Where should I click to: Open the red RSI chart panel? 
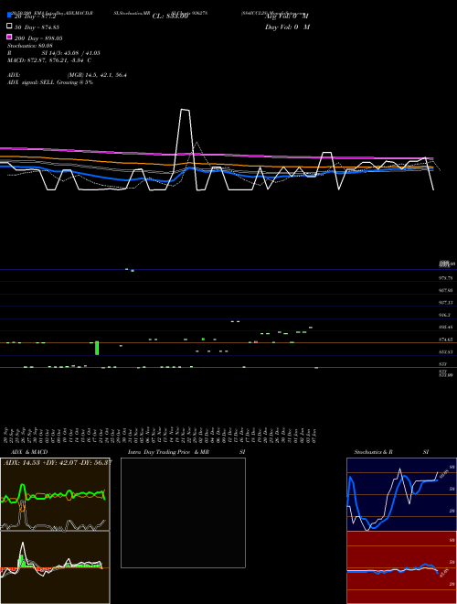[x=401, y=567]
